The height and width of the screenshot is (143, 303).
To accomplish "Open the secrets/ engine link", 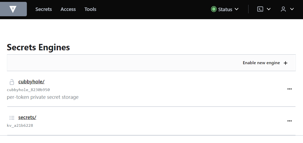I will (x=27, y=117).
